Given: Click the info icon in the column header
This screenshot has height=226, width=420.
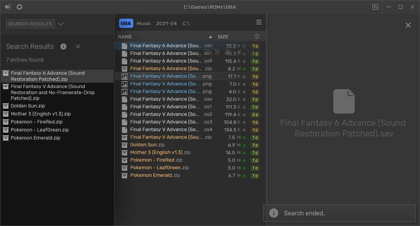Looking at the screenshot, I should (257, 37).
